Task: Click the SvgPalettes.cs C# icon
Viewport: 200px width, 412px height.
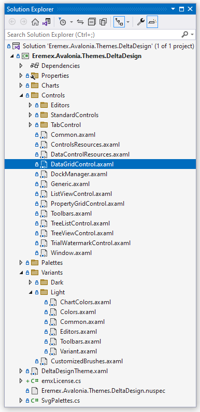Action: (35, 401)
